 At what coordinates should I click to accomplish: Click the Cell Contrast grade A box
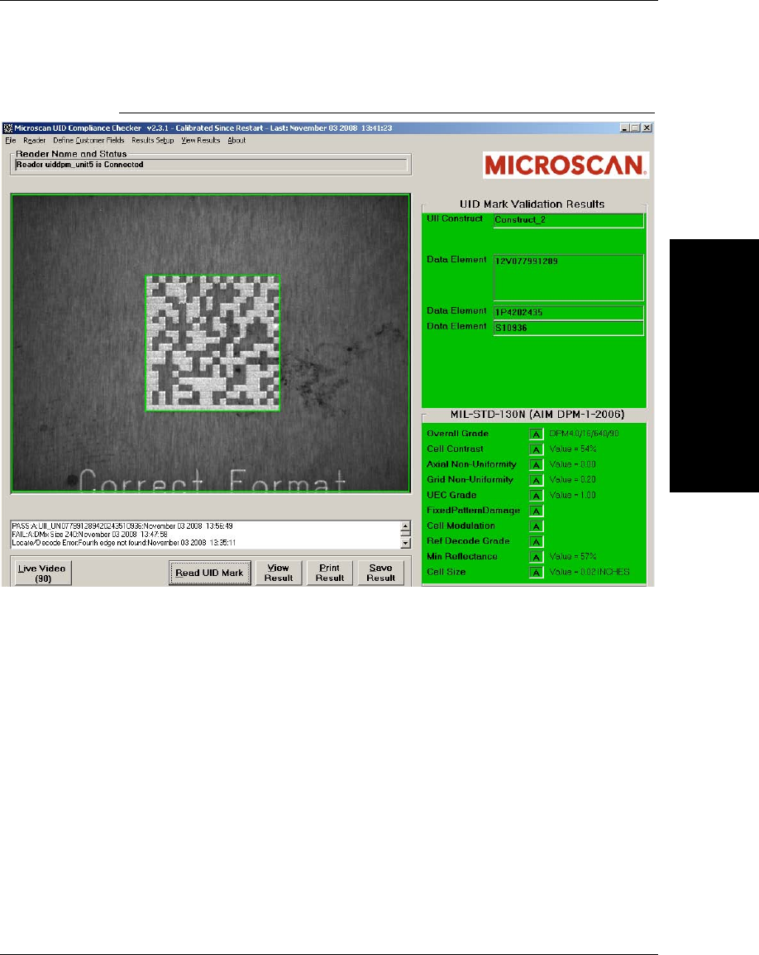[536, 449]
